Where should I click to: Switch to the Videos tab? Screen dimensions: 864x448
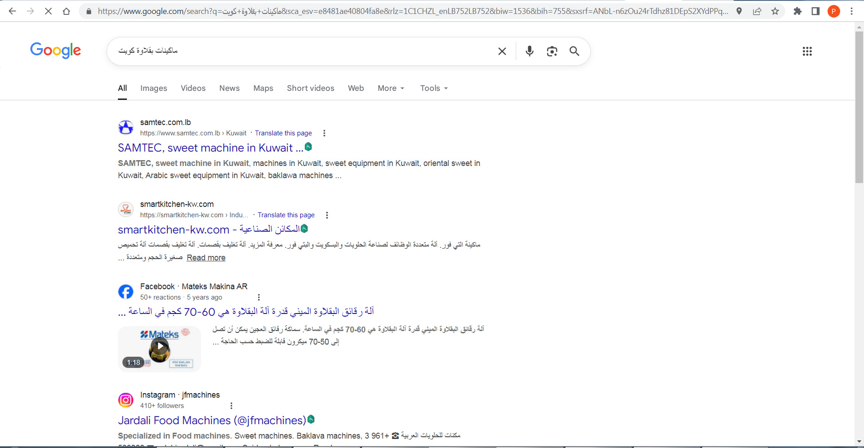[193, 88]
